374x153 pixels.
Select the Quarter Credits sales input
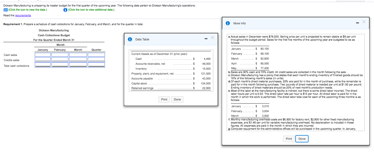(96, 60)
